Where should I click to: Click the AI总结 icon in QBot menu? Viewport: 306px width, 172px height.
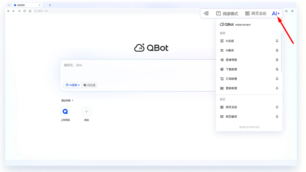222,41
